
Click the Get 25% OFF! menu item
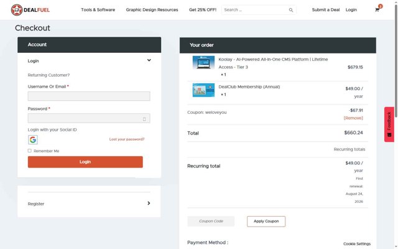[x=203, y=10]
